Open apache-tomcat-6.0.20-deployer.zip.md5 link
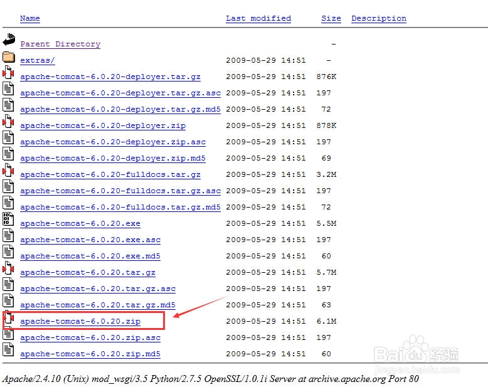The height and width of the screenshot is (387, 488). [x=113, y=158]
